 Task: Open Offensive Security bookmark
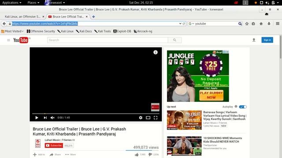click(x=41, y=31)
